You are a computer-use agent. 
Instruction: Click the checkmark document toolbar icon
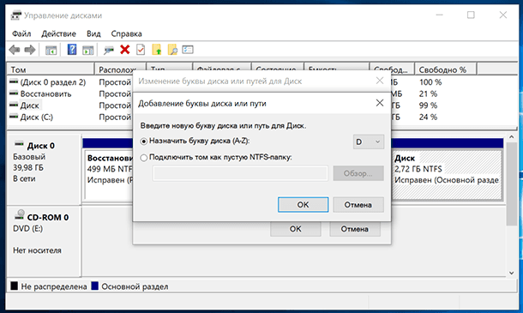click(x=141, y=50)
